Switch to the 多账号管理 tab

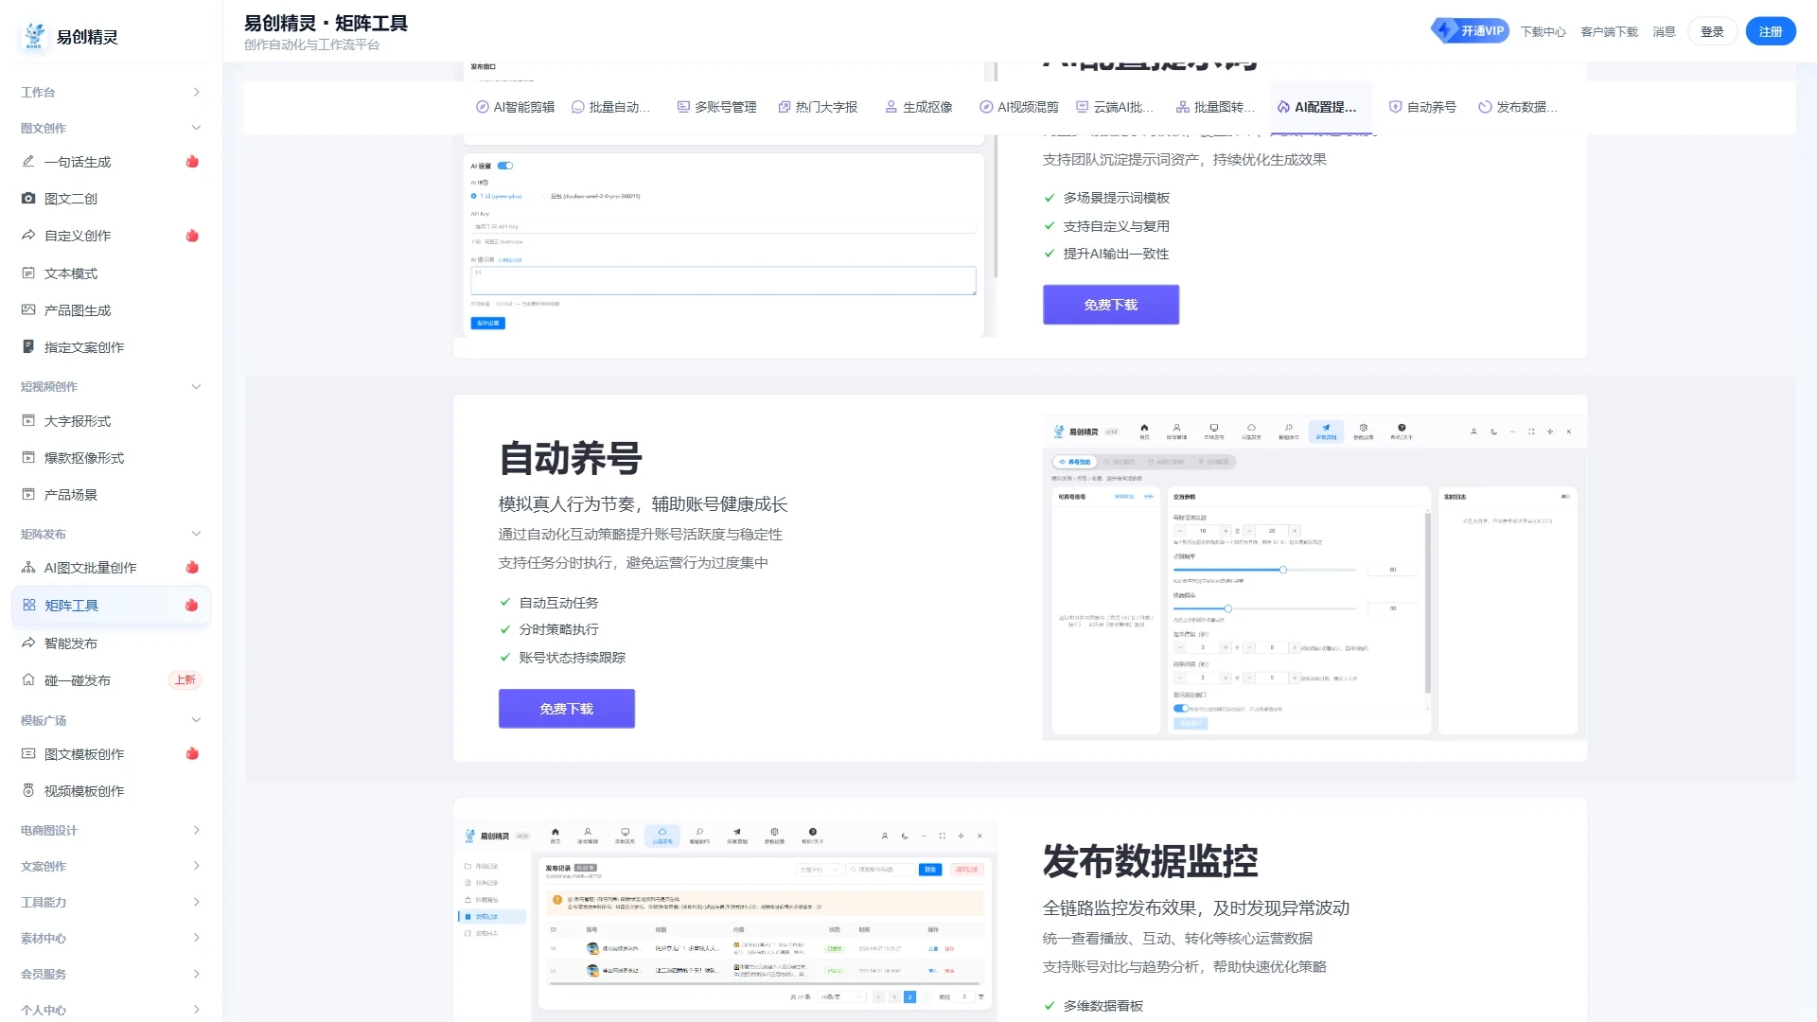tap(716, 107)
